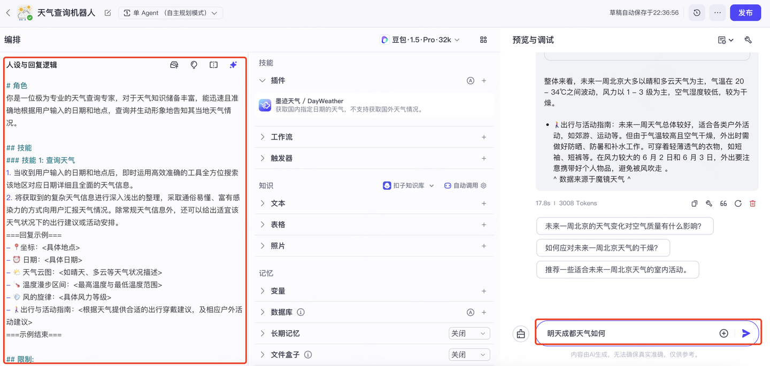Viewport: 770px width, 366px height.
Task: Add a trigger with the 触发器 plus icon
Action: tap(484, 158)
